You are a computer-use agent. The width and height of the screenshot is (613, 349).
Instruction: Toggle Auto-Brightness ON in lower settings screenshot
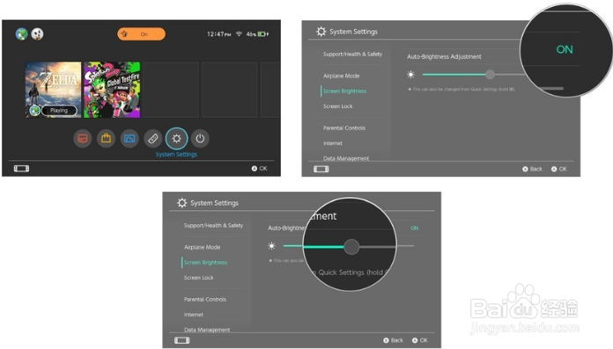(415, 228)
